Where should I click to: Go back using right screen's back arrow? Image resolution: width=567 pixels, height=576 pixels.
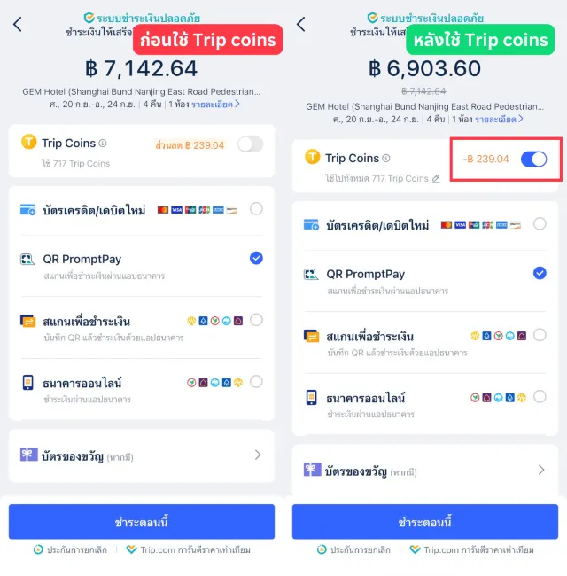[300, 25]
